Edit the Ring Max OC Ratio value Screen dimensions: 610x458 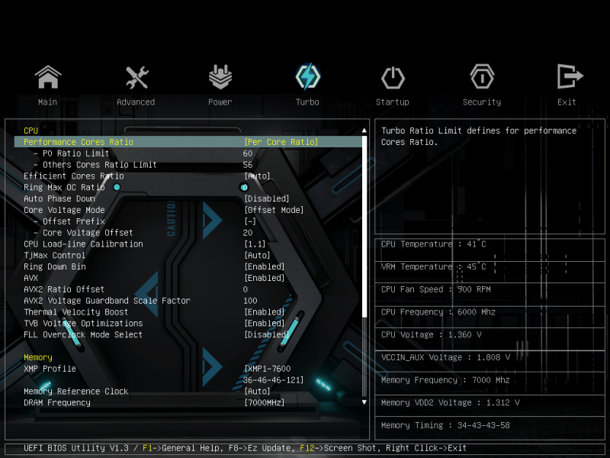(245, 187)
